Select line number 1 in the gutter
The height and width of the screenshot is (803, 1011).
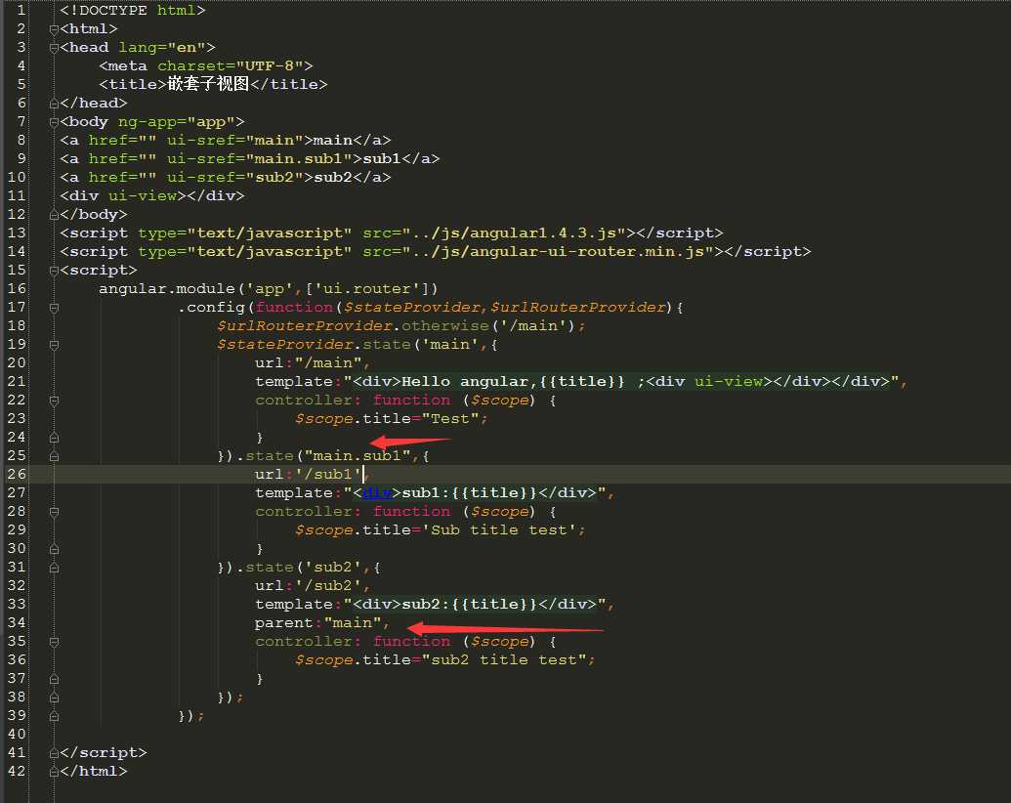(x=21, y=11)
